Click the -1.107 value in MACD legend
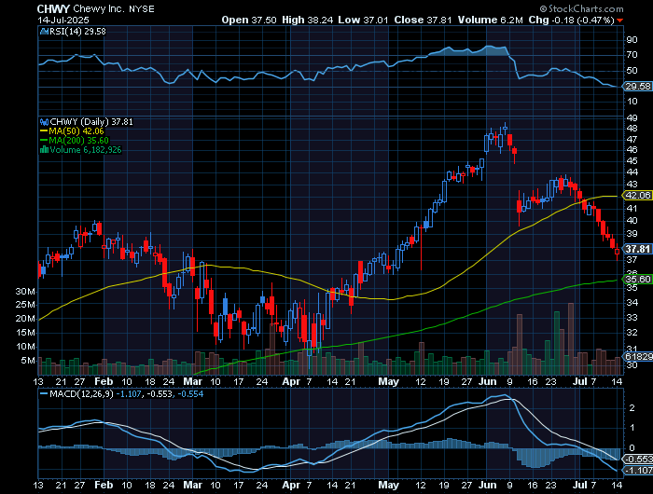Screen dimensions: 653x494 (x=128, y=393)
